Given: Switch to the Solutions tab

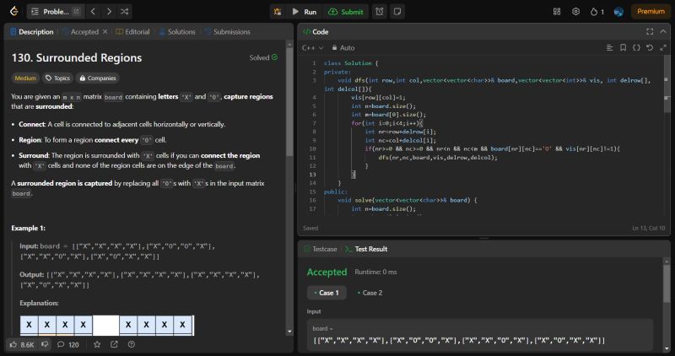Looking at the screenshot, I should pyautogui.click(x=177, y=32).
